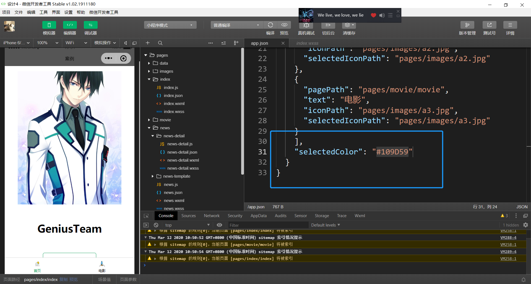Click the inspect element selector icon
This screenshot has height=284, width=531.
146,216
